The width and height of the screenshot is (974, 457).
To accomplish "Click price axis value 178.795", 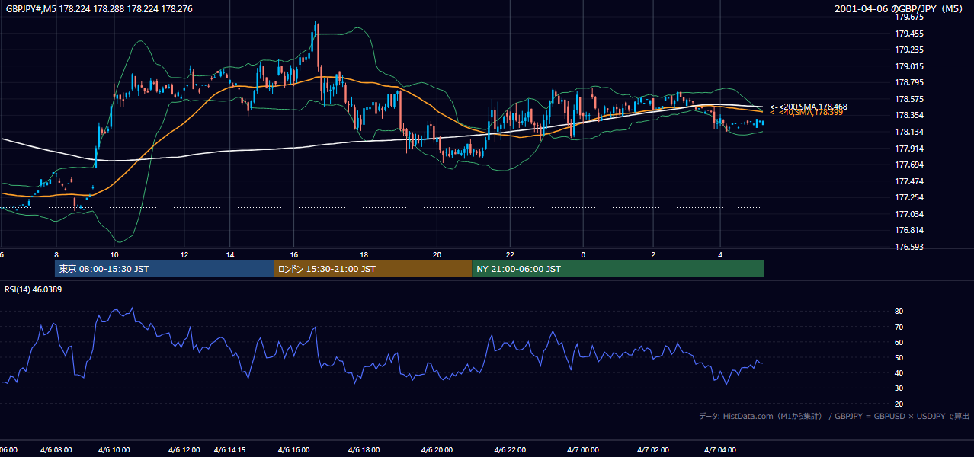I will pyautogui.click(x=908, y=82).
